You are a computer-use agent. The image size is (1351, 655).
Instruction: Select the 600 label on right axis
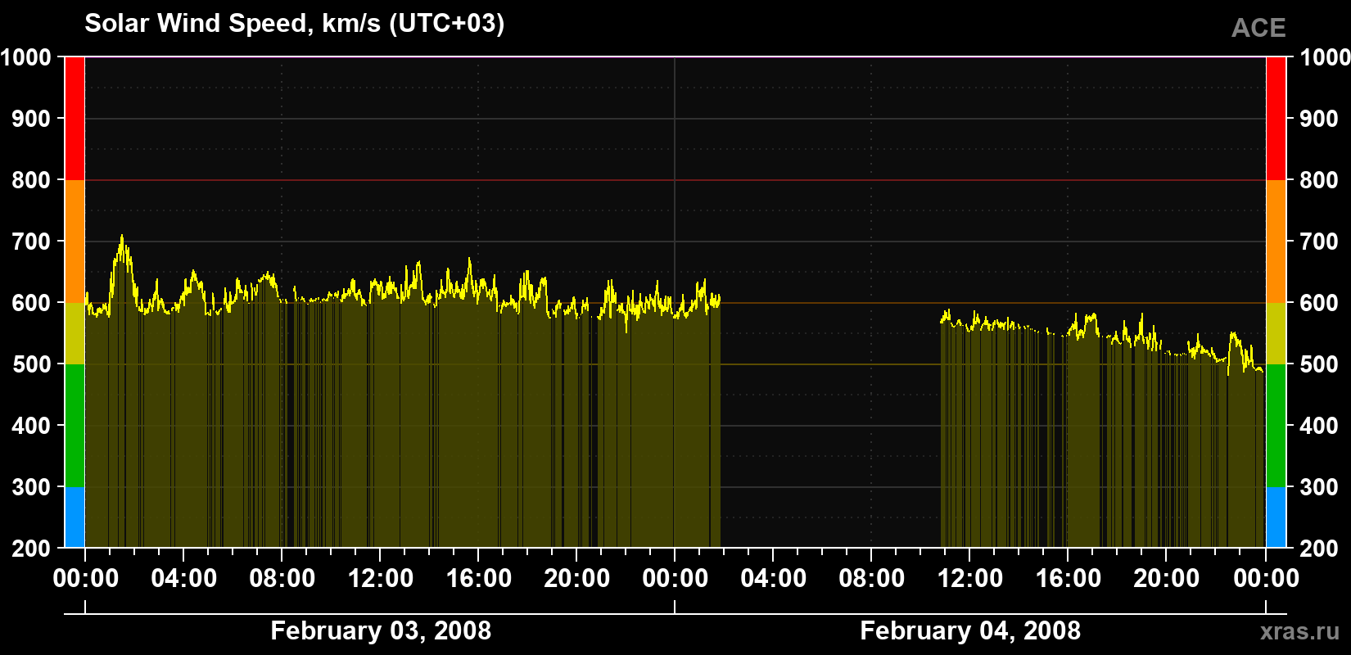(1319, 303)
